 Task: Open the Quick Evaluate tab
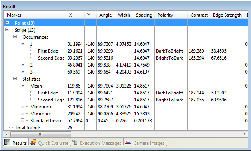(49, 142)
